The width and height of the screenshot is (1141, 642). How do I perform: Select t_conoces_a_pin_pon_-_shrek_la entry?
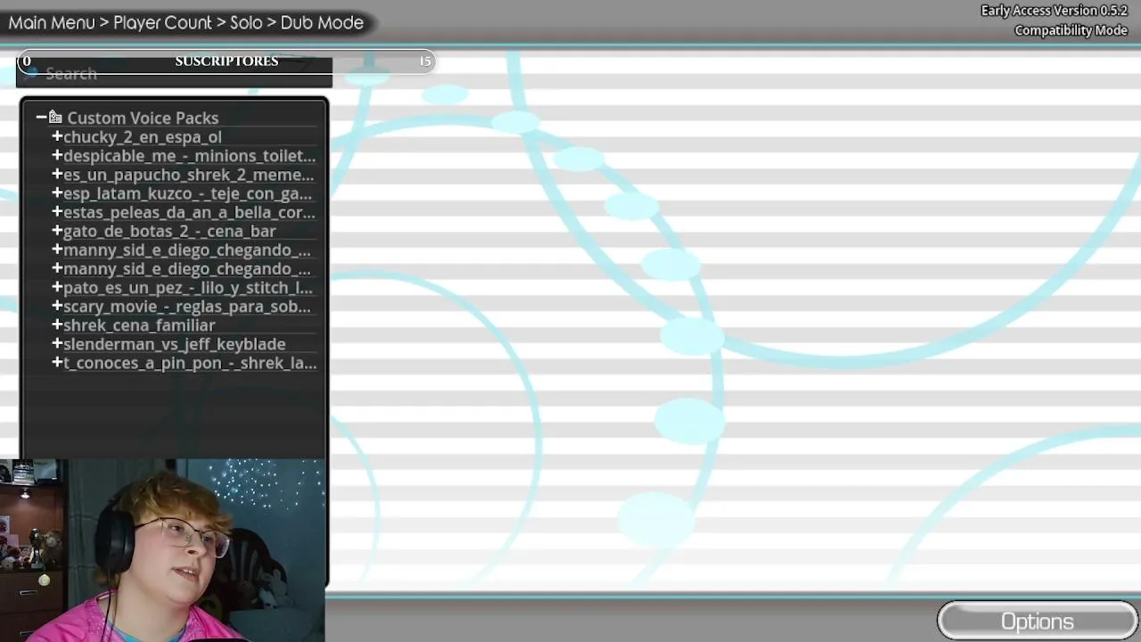[x=190, y=363]
